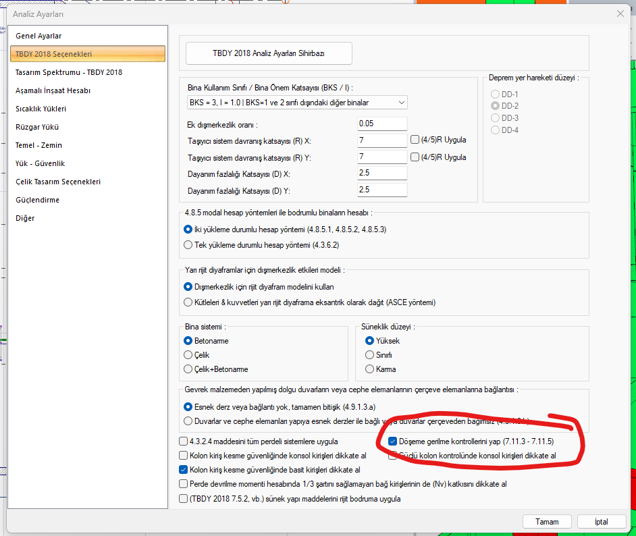Open Çelik Tasarım Seçenekleri page
636x536 pixels.
(x=58, y=182)
